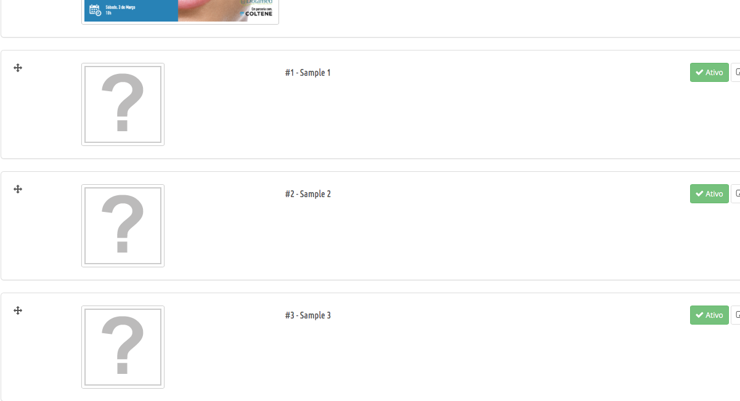Click the move handle of Sample 2
Screen dimensions: 740x401
click(x=18, y=189)
